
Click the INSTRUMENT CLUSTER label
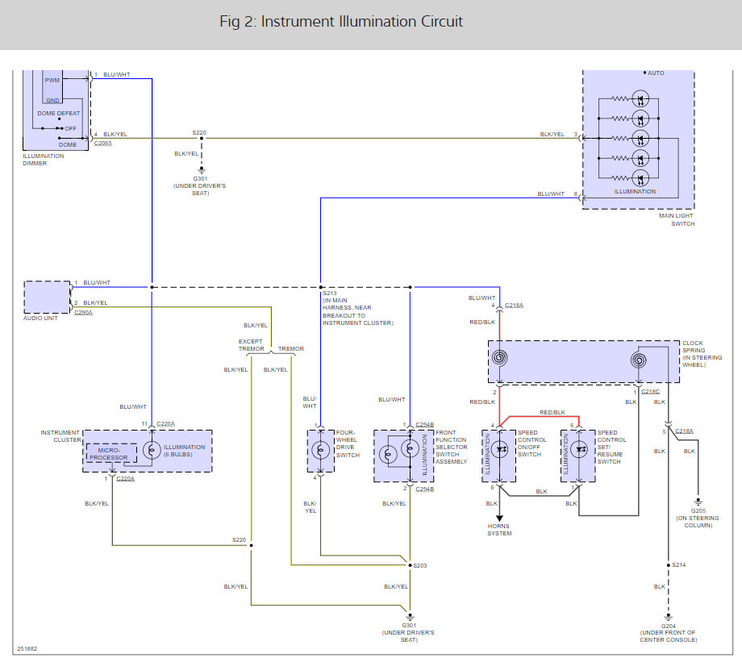tap(60, 436)
